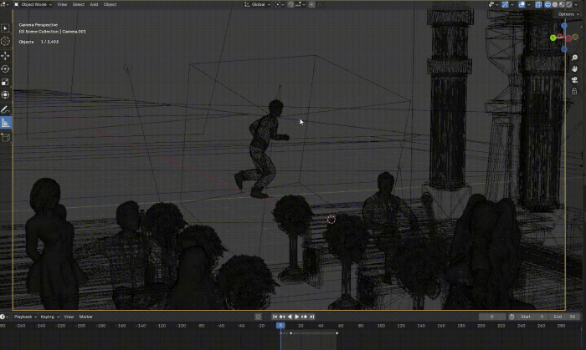Open the Object Mode dropdown
586x350 pixels.
click(33, 4)
